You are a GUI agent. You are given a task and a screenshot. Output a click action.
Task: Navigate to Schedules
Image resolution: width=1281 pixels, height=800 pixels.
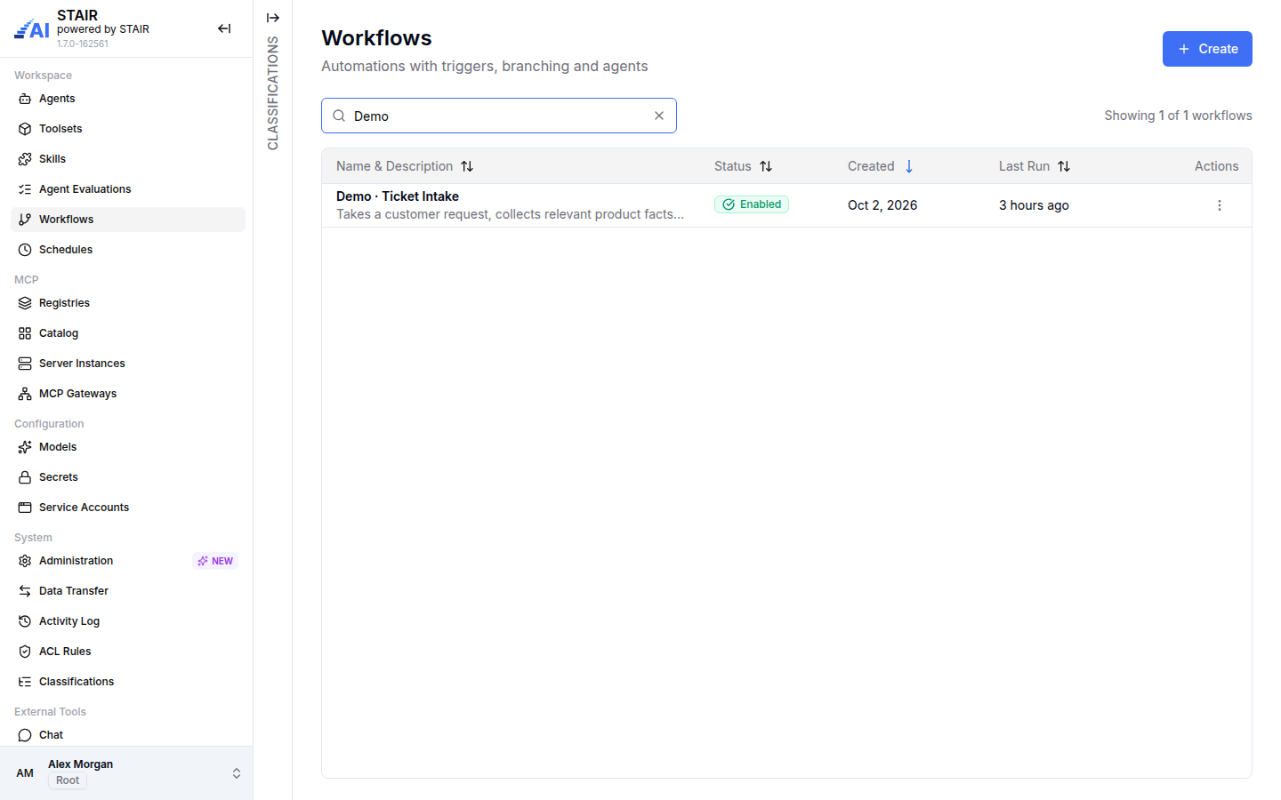pos(128,250)
